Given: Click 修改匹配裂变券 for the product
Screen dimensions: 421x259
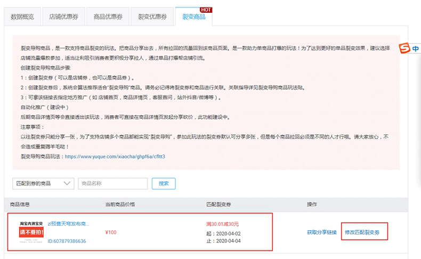Looking at the screenshot, I should point(365,232).
